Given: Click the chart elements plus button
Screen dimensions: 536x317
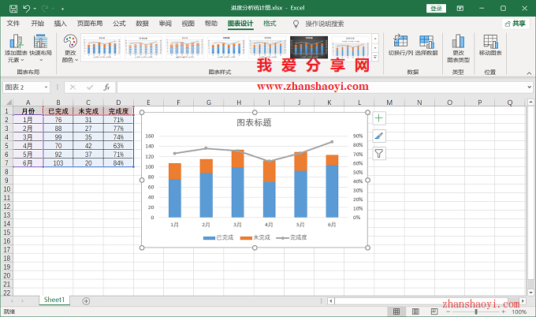Looking at the screenshot, I should click(379, 118).
